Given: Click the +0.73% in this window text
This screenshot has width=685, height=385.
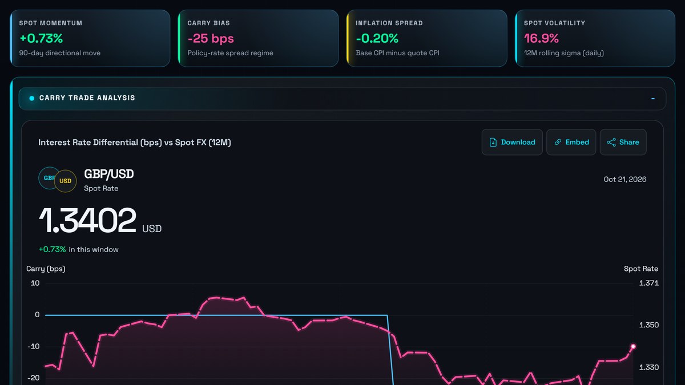Looking at the screenshot, I should click(x=78, y=249).
